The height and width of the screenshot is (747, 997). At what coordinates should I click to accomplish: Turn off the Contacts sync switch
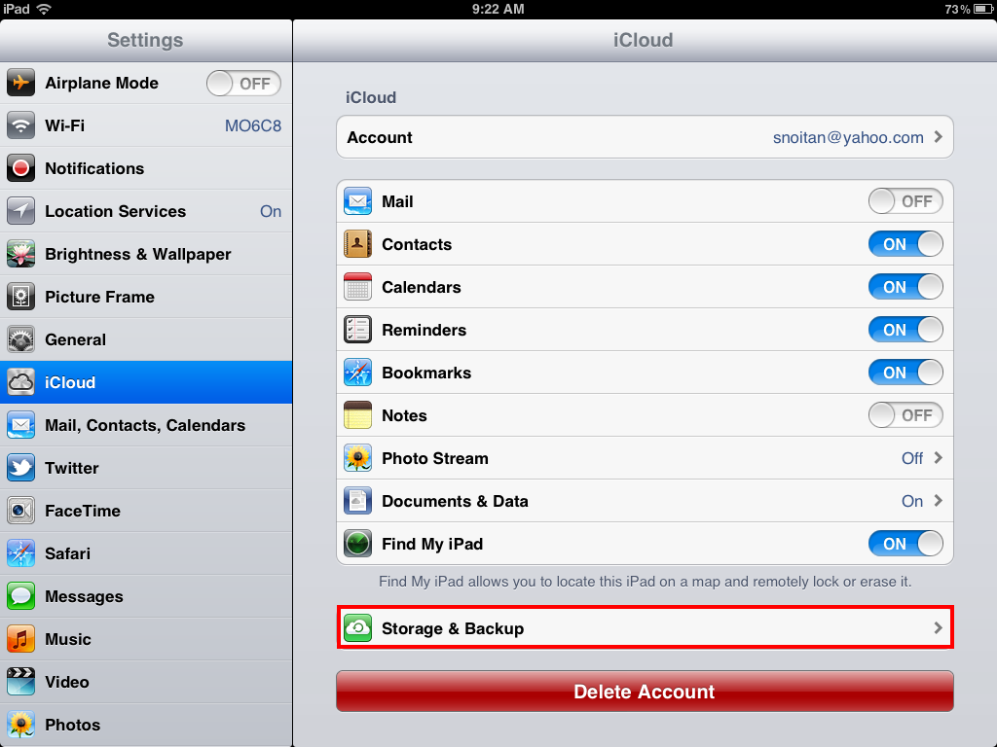(x=905, y=244)
